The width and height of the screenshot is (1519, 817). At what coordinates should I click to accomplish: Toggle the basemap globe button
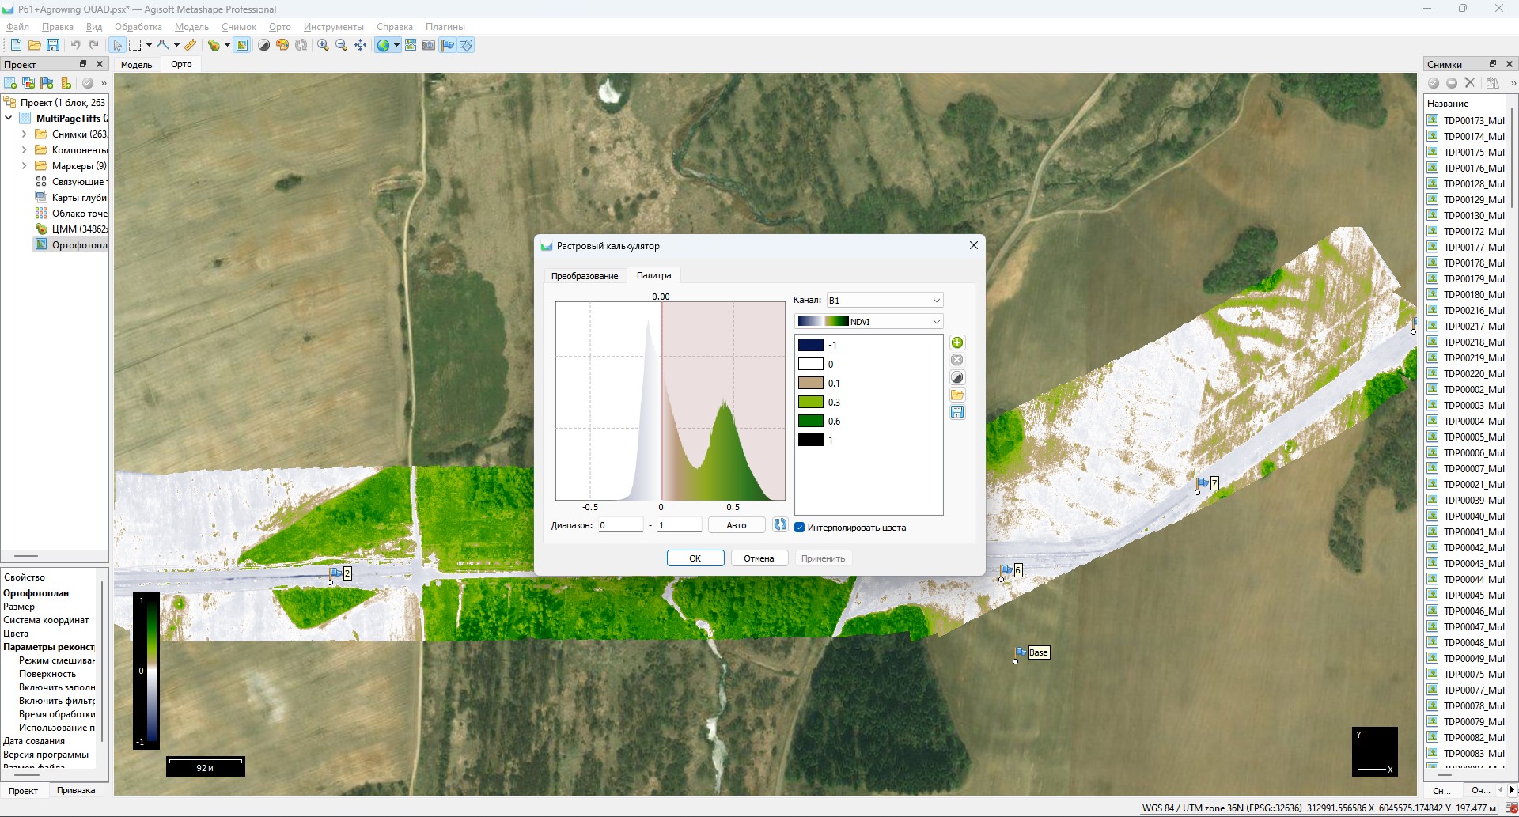tap(383, 45)
